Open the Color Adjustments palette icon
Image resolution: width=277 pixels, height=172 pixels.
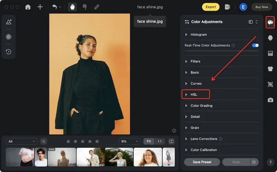tap(270, 22)
